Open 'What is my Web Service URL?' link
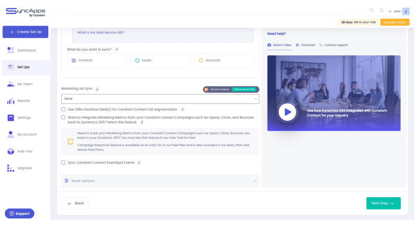Viewport: 416px width, 225px height. coord(101,32)
